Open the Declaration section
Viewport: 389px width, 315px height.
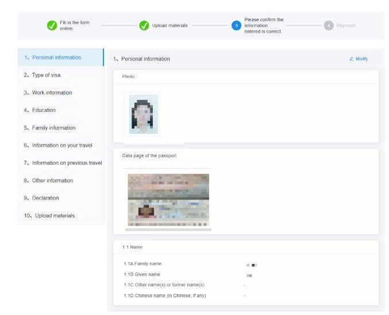tap(61, 198)
